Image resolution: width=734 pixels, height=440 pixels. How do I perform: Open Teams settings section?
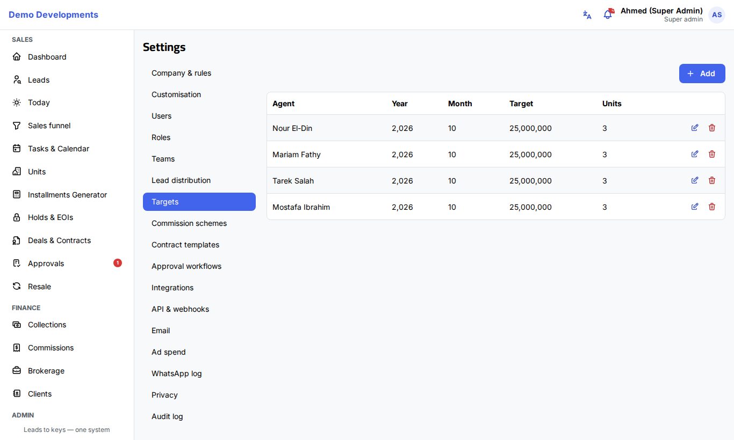coord(199,159)
